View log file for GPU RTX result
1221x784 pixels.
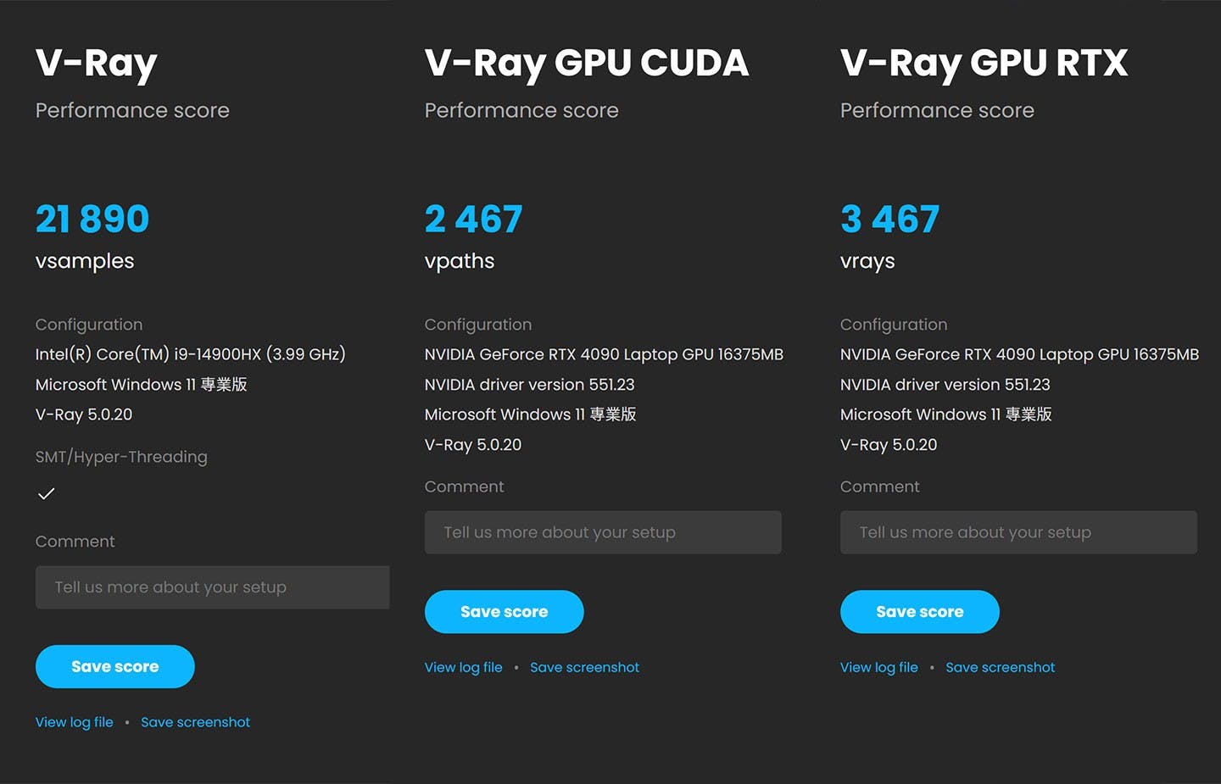click(879, 668)
